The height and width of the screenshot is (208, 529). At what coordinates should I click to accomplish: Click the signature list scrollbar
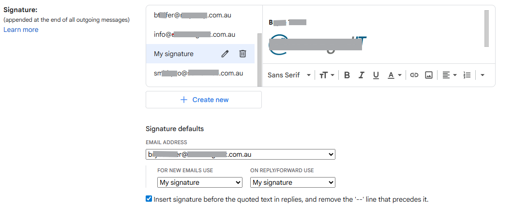pyautogui.click(x=259, y=59)
